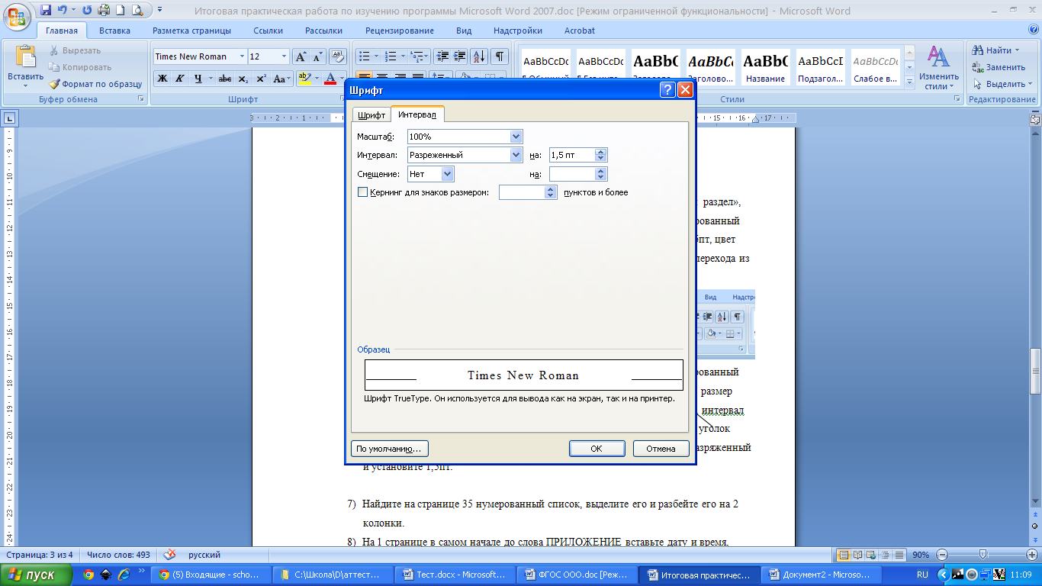This screenshot has height=586, width=1042.
Task: Switch to the Шрифт tab in dialog
Action: tap(371, 114)
